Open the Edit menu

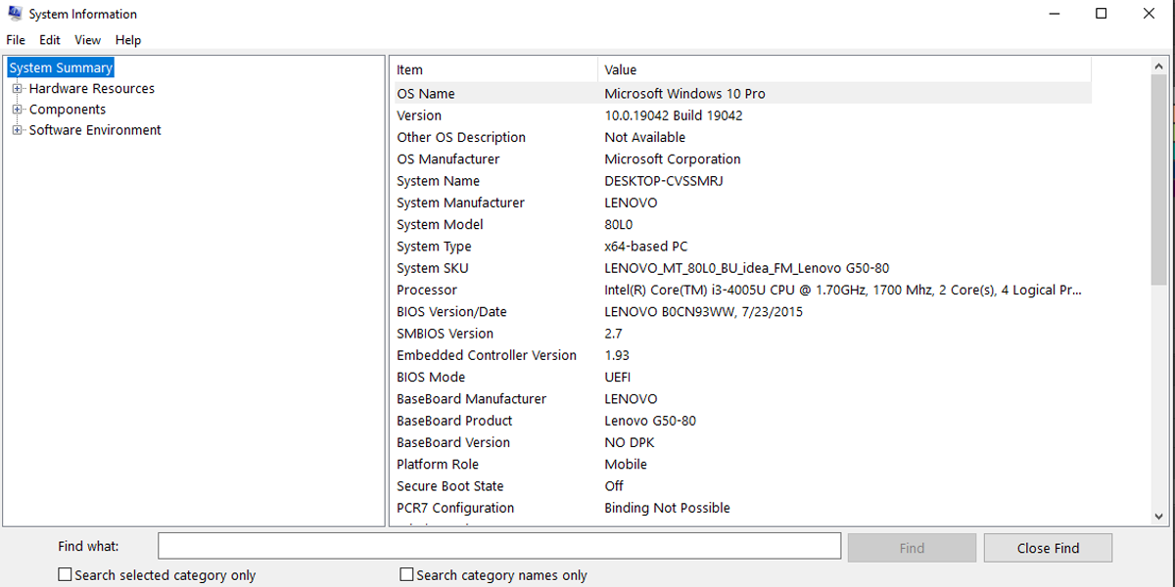[49, 39]
